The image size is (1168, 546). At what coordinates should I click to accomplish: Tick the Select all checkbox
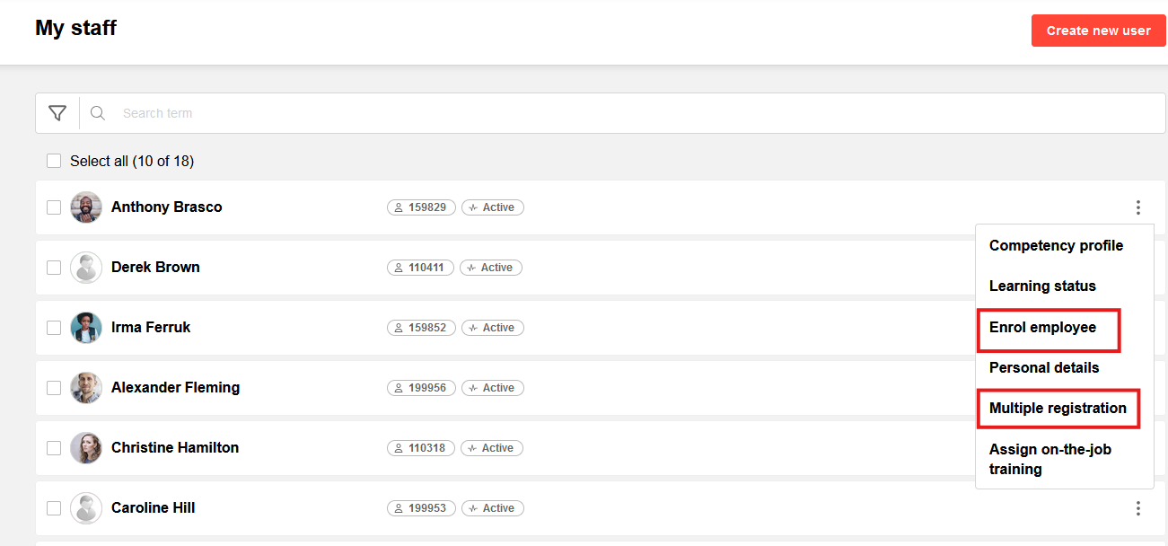tap(54, 161)
